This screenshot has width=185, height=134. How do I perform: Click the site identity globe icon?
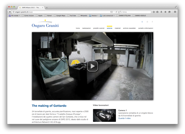pos(14,12)
